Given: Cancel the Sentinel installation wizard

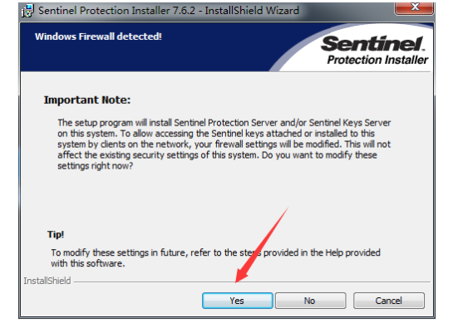Looking at the screenshot, I should click(389, 301).
